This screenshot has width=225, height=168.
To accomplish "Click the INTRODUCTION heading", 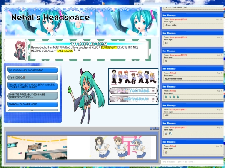I will tap(88, 44).
